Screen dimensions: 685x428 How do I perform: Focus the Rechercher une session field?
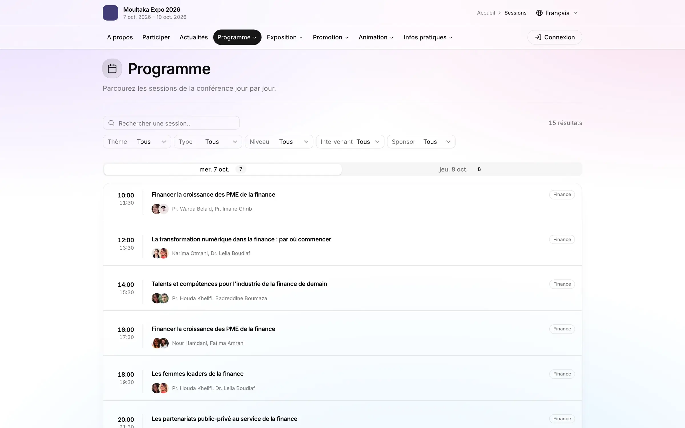[171, 123]
